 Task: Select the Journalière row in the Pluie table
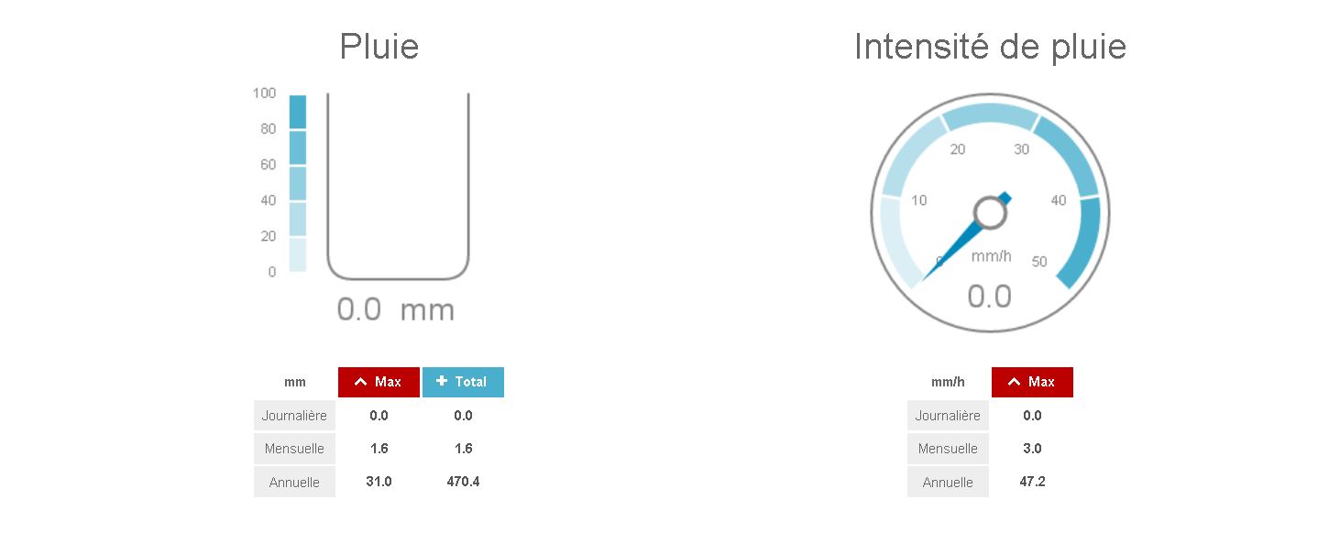[294, 416]
